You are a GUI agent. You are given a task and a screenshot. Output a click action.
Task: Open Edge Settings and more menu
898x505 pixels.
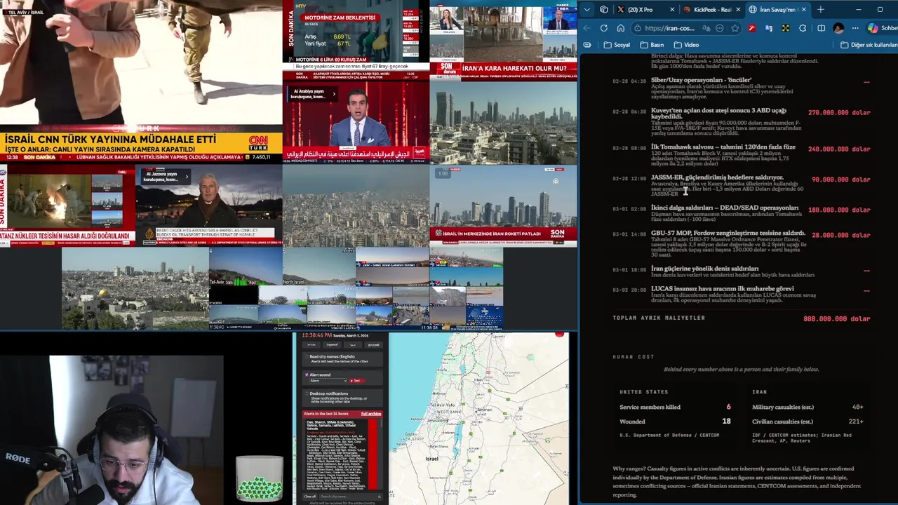pos(855,28)
